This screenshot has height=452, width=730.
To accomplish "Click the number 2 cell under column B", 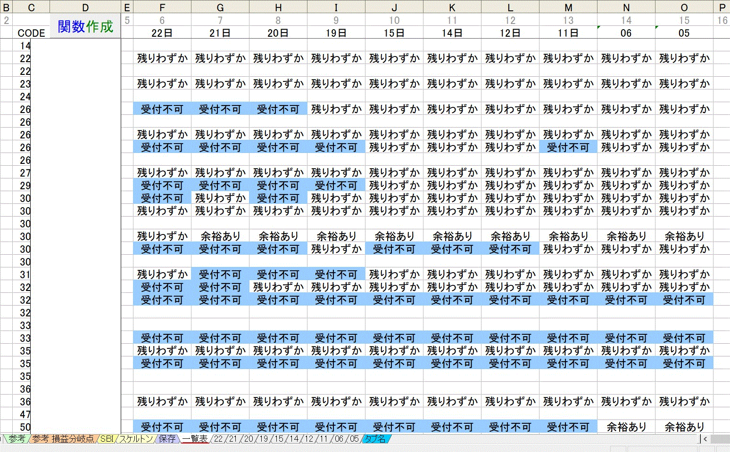I will click(x=7, y=20).
